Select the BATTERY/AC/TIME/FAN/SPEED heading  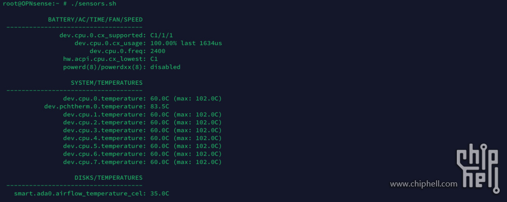[x=95, y=20]
